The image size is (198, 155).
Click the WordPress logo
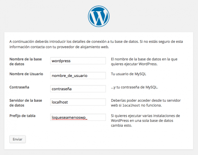point(99,16)
